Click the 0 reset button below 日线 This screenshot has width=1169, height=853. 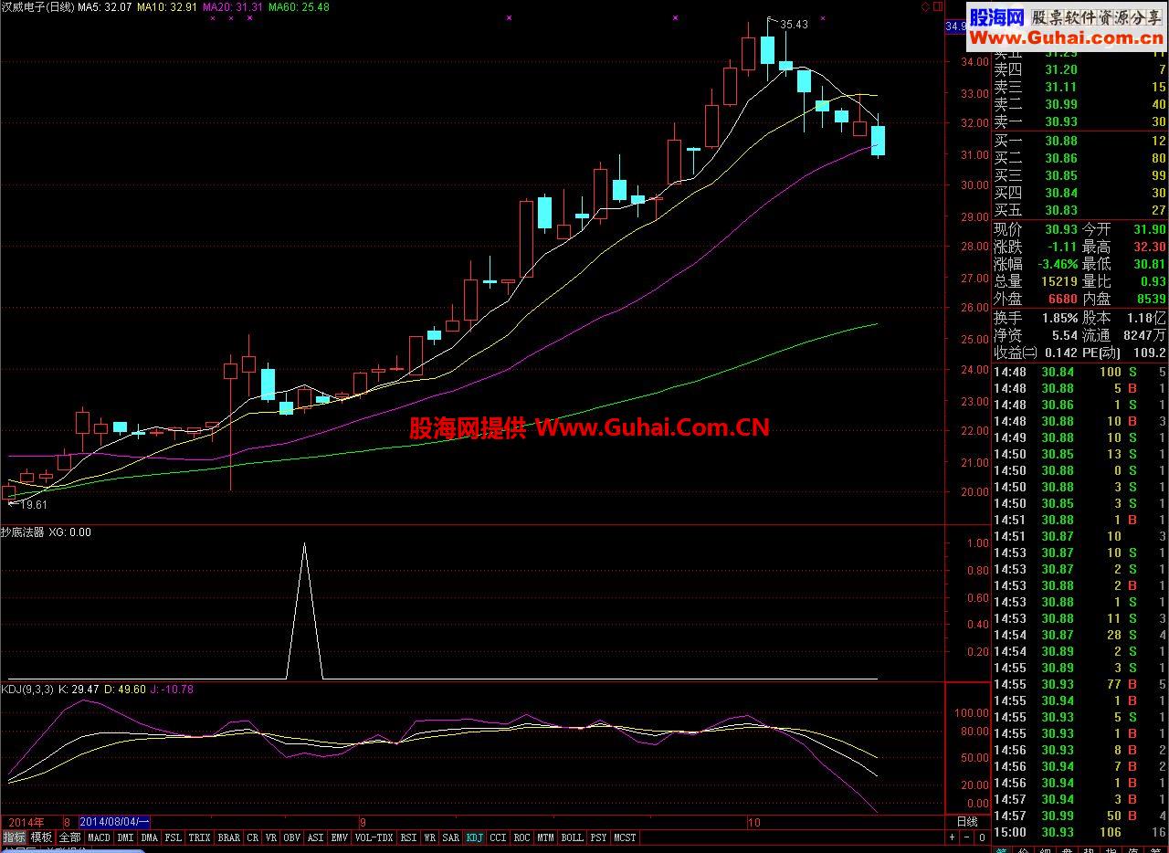[x=982, y=837]
